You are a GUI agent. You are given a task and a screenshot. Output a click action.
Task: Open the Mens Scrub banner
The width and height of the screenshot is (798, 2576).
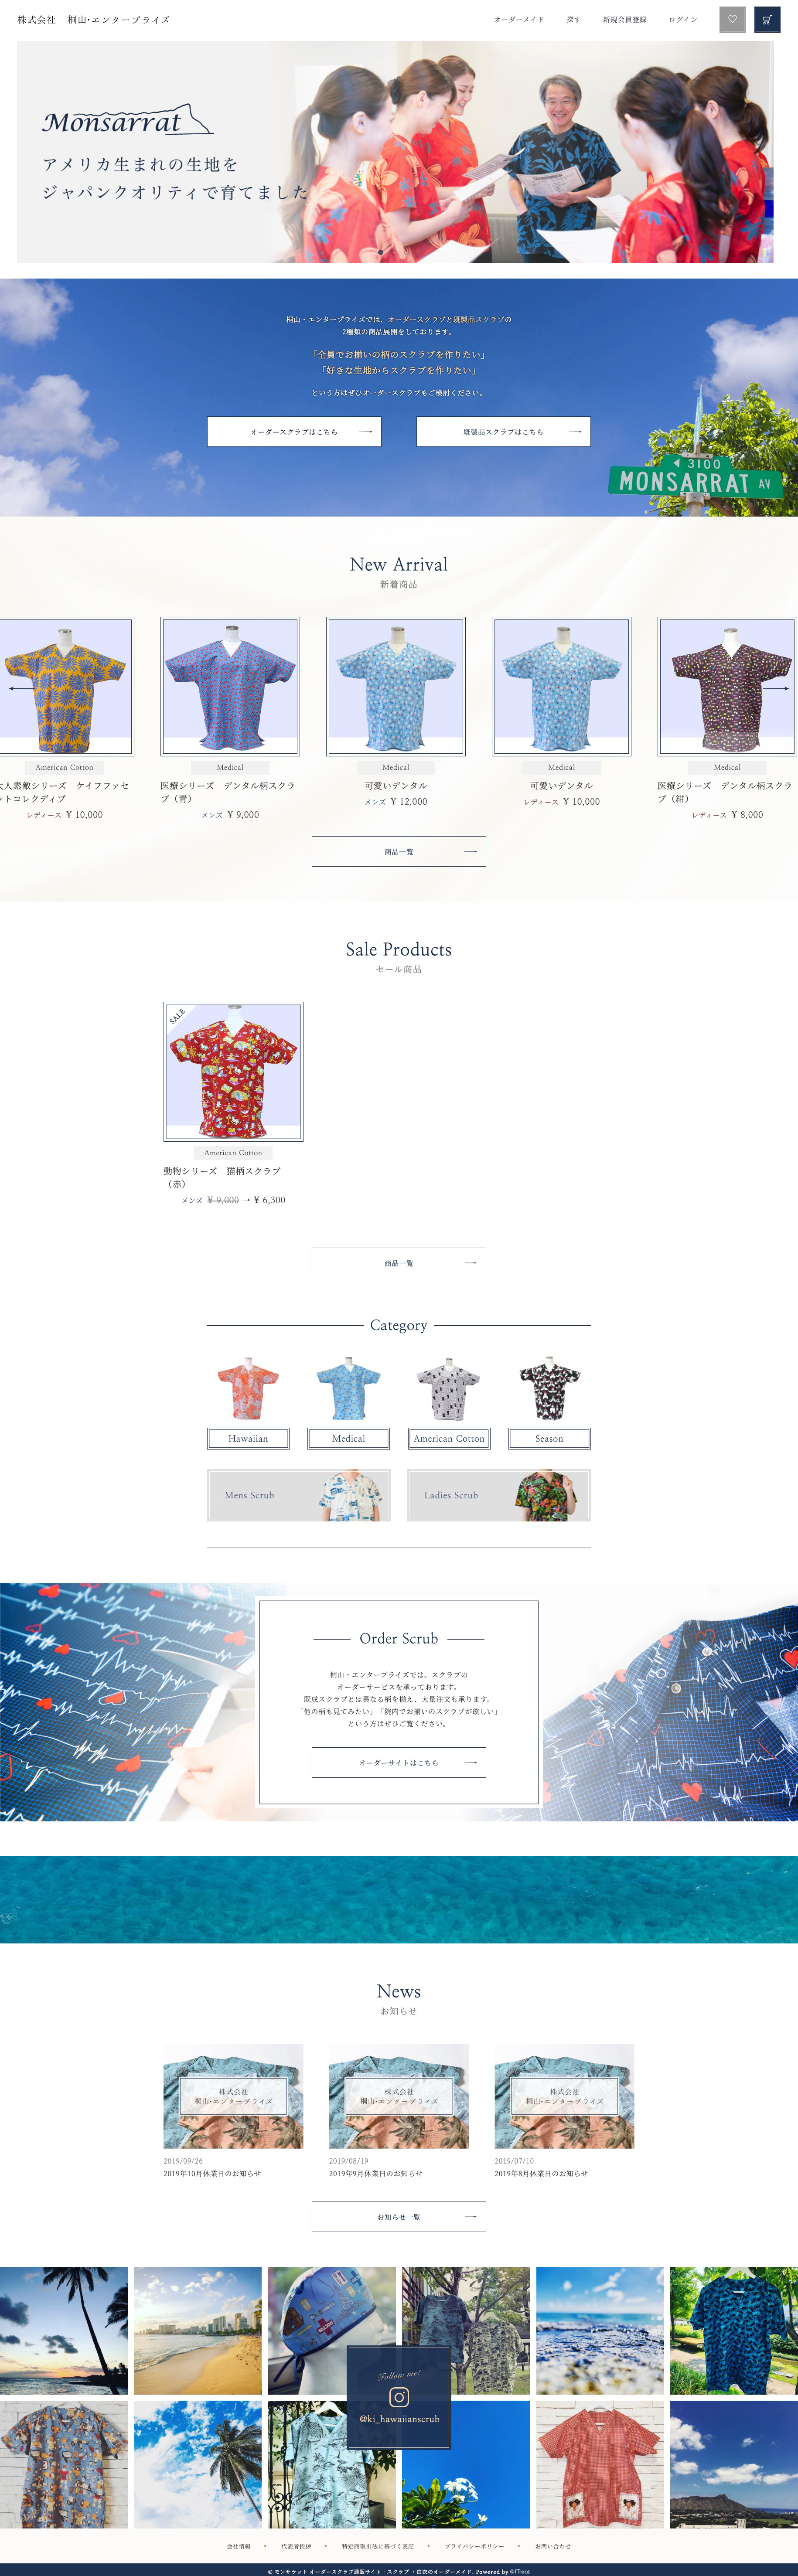[x=299, y=1495]
